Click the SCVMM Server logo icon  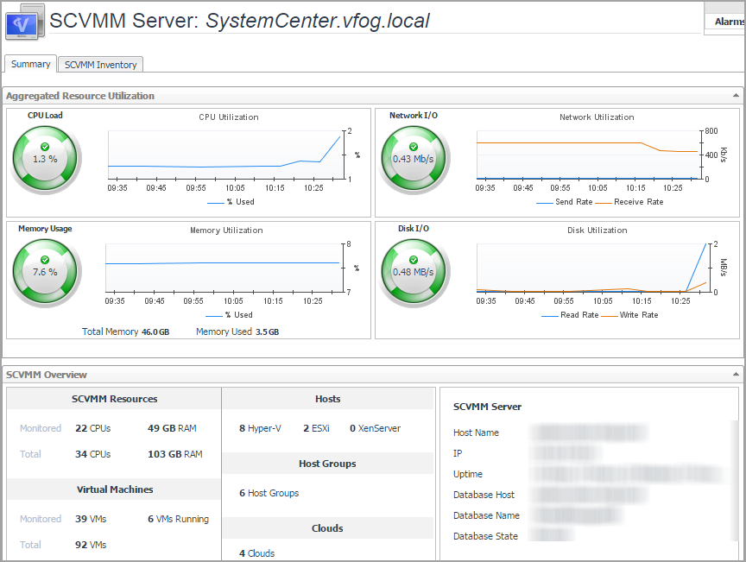tap(24, 22)
